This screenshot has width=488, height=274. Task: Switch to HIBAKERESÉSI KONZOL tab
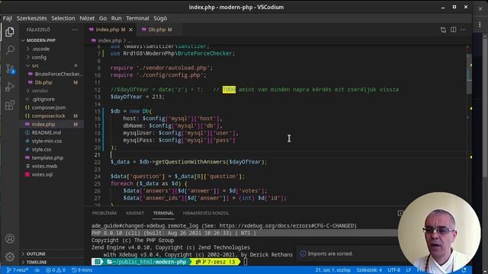click(x=206, y=213)
